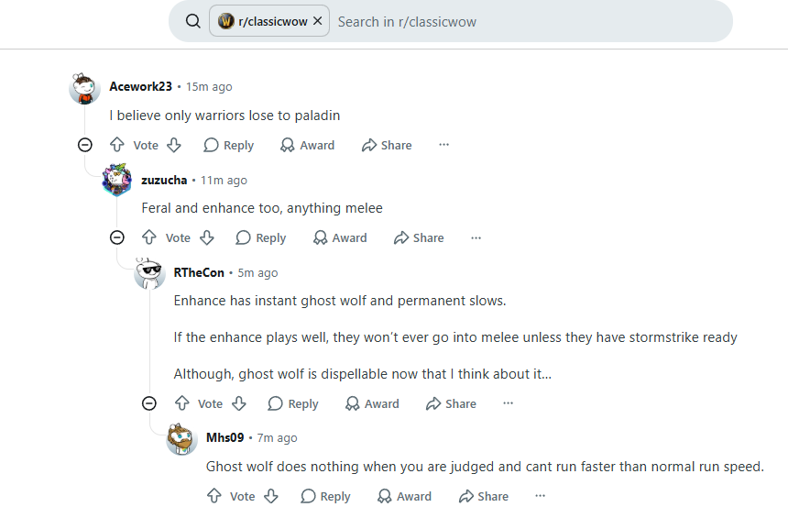Remove the r/classicwow search filter
This screenshot has width=788, height=529.
pos(318,21)
